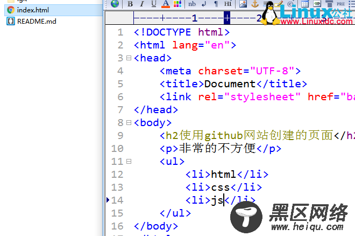
Task: Click the h2 heading text 使用github网站创建的页面
Action: tap(256, 136)
